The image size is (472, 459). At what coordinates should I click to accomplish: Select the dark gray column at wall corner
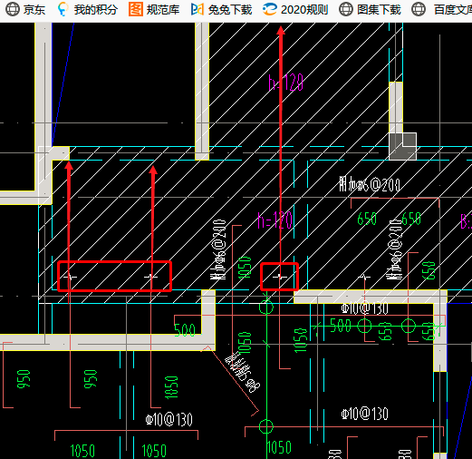coord(403,146)
